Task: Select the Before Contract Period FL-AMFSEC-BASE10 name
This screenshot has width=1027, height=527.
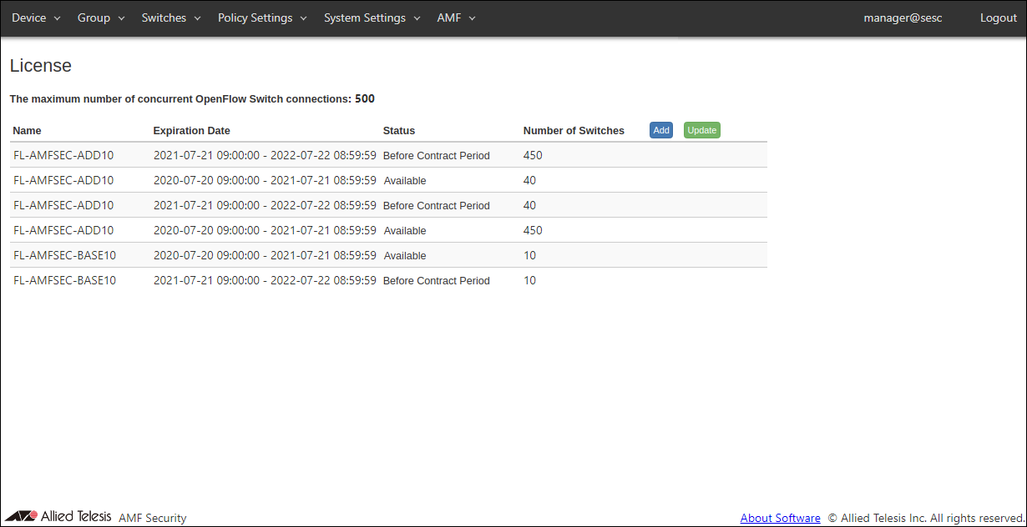Action: point(64,280)
